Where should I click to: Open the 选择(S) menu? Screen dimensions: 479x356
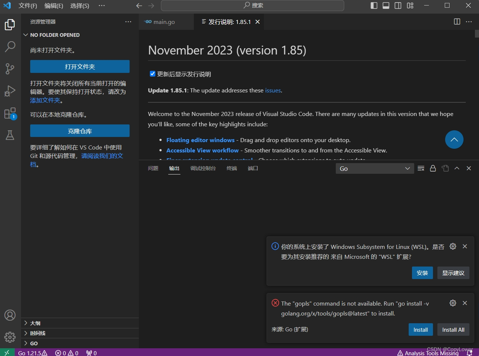80,6
